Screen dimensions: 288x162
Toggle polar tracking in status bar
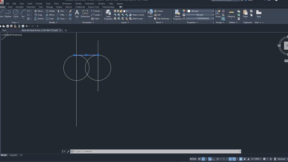pyautogui.click(x=218, y=159)
